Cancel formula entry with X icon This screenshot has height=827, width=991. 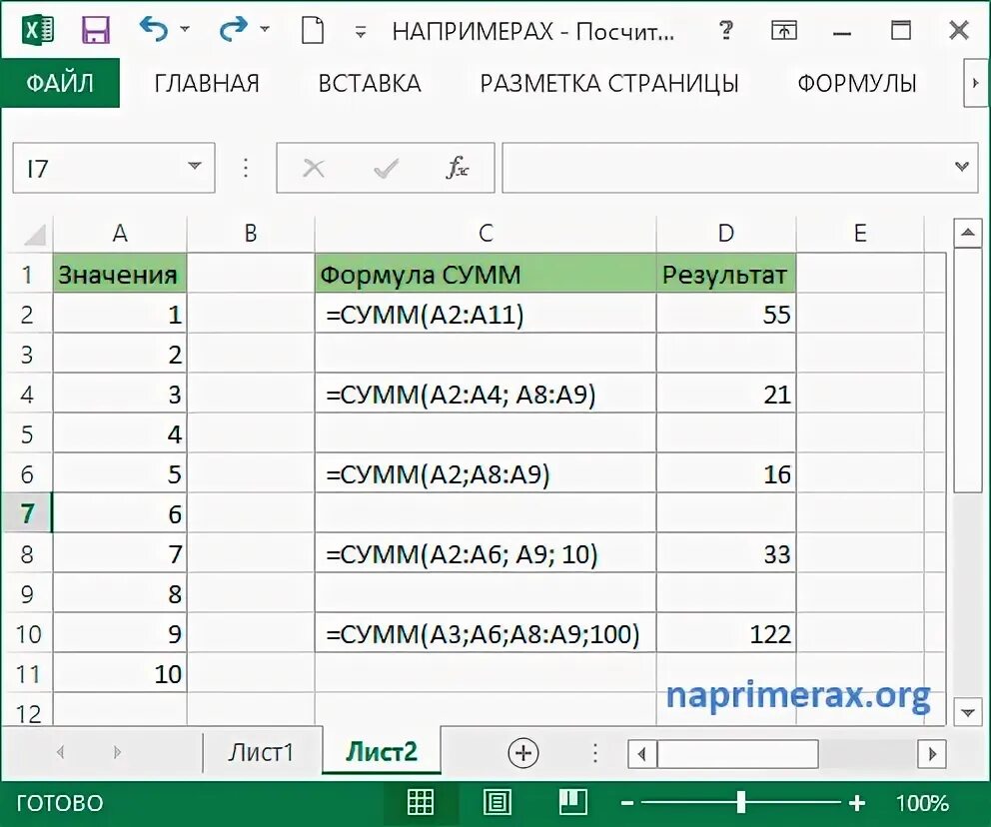pos(314,168)
